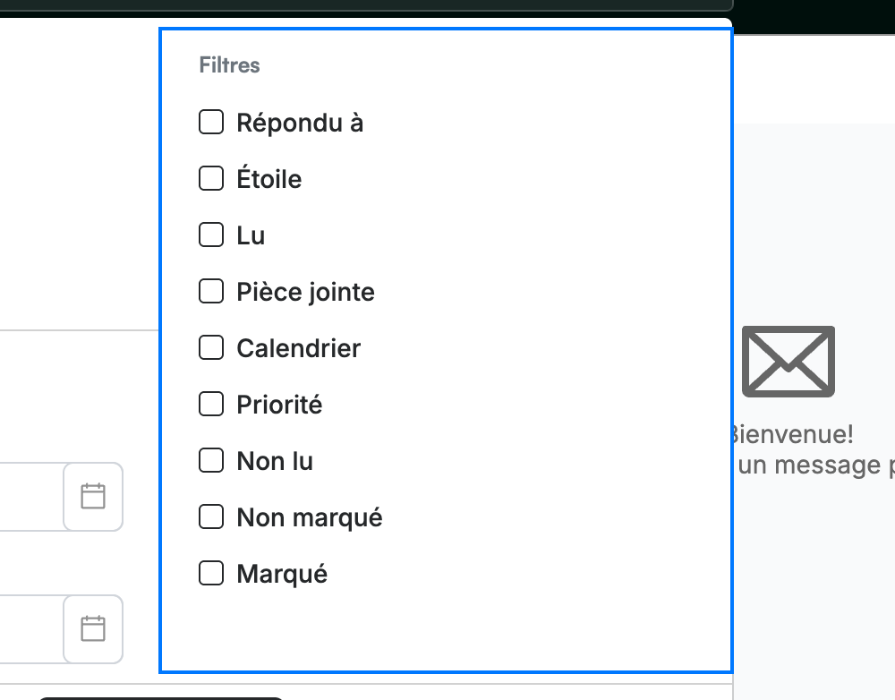Viewport: 895px width, 700px height.
Task: Click the large envelope welcome icon
Action: (788, 361)
